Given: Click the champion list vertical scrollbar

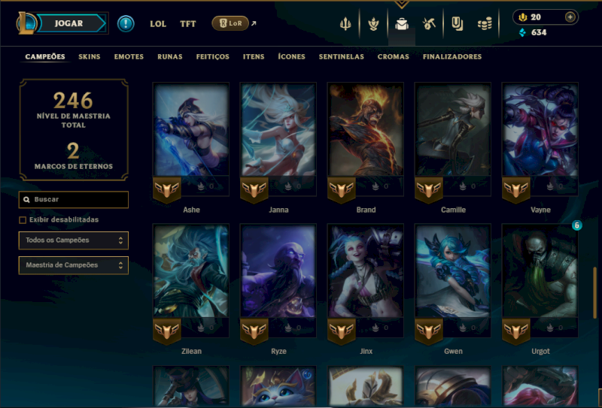Looking at the screenshot, I should [594, 293].
